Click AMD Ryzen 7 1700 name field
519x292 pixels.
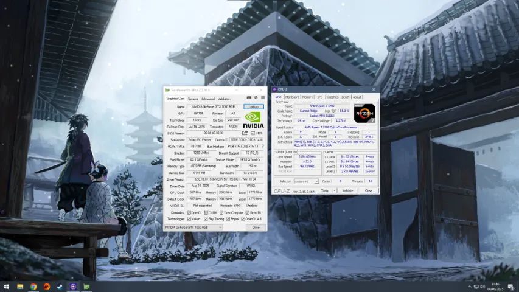322,106
